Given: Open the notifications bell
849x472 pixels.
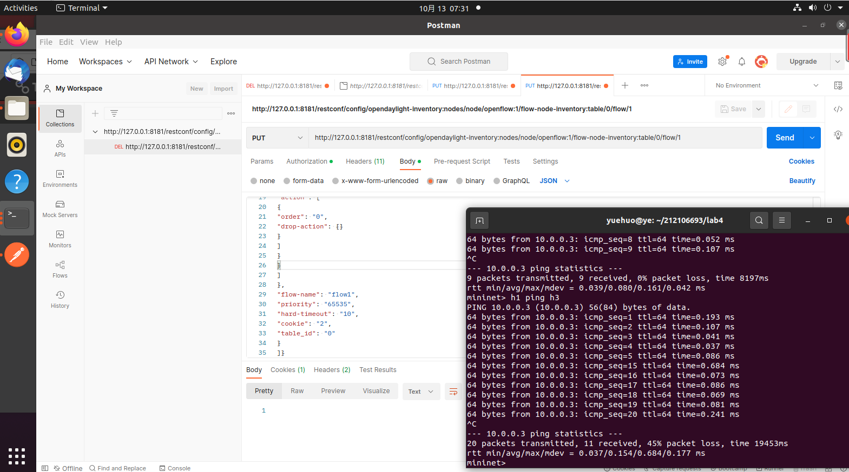Looking at the screenshot, I should (742, 62).
